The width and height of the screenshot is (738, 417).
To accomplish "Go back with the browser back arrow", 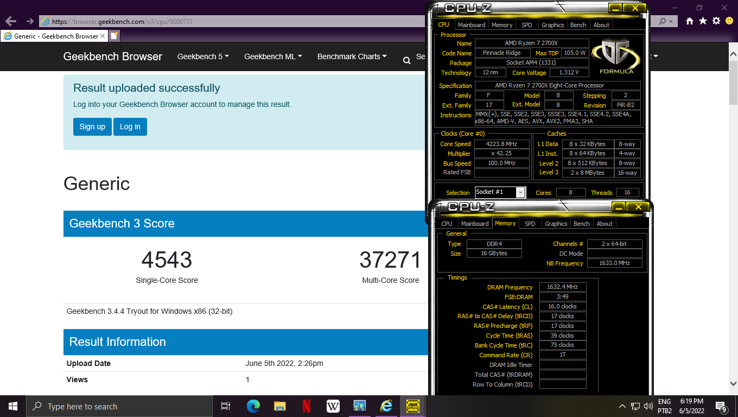I will 10,21.
